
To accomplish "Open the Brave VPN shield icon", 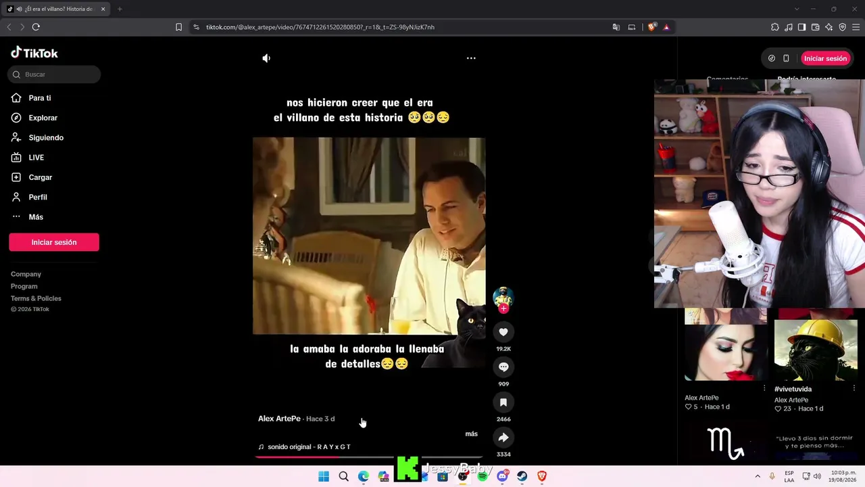I will pos(843,27).
